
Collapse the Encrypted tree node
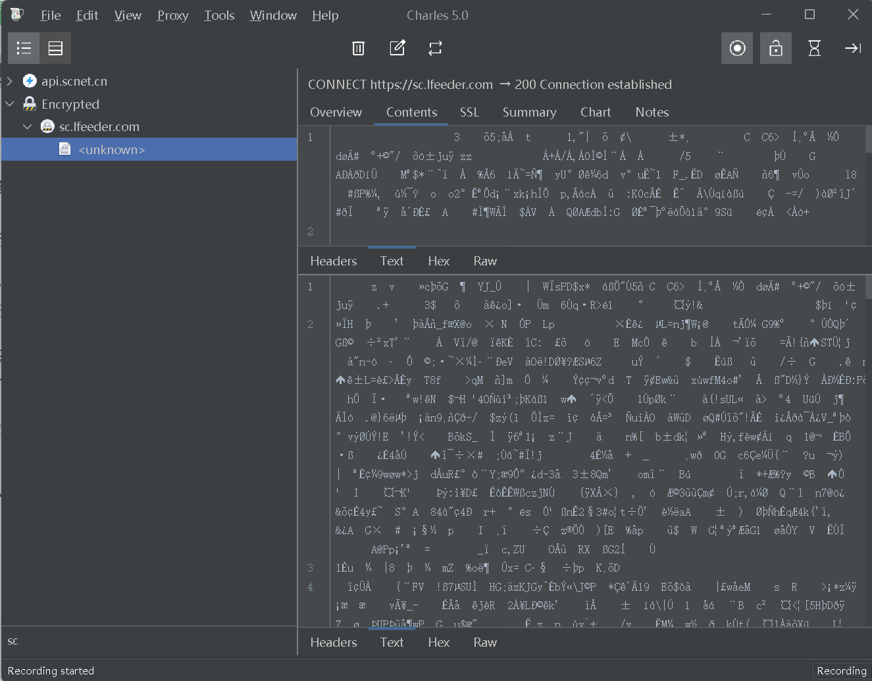tap(10, 104)
